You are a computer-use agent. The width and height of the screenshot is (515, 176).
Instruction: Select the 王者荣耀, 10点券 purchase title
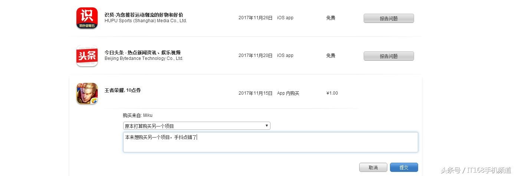click(122, 90)
